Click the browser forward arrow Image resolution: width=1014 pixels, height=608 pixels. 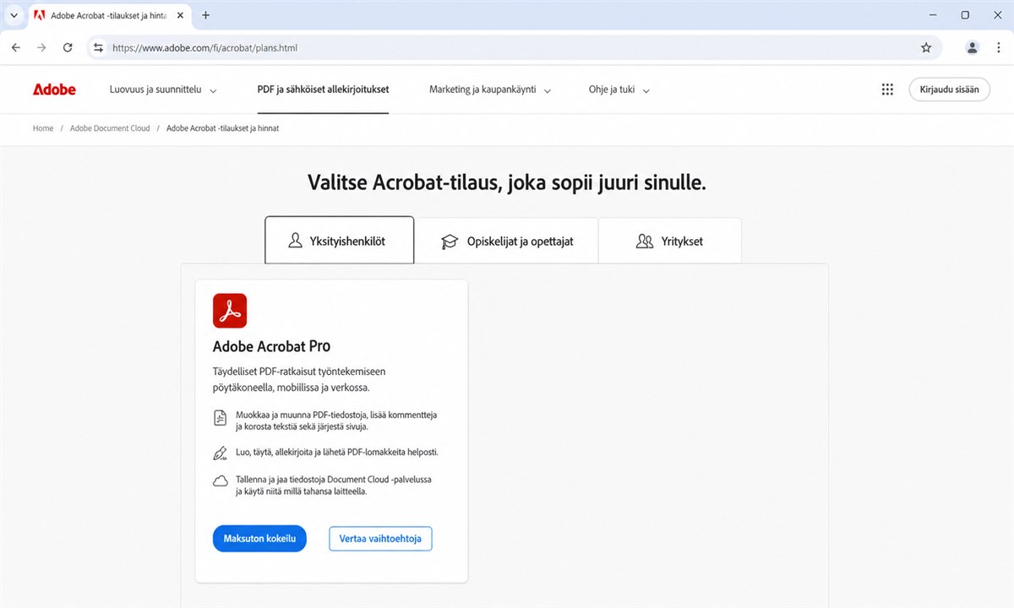click(x=41, y=48)
